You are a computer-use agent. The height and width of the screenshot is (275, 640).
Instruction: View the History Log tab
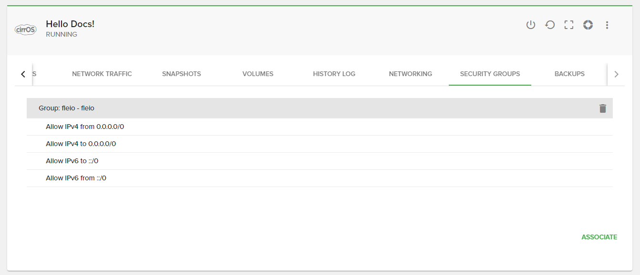[x=334, y=74]
